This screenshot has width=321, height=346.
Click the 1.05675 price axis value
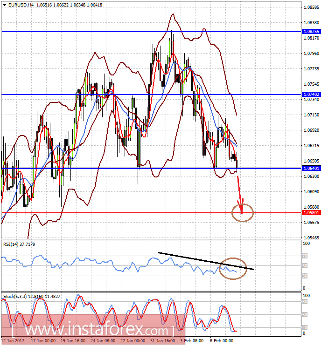coord(312,223)
